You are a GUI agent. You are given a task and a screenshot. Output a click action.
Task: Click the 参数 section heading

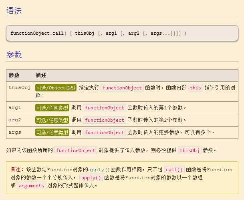point(14,55)
